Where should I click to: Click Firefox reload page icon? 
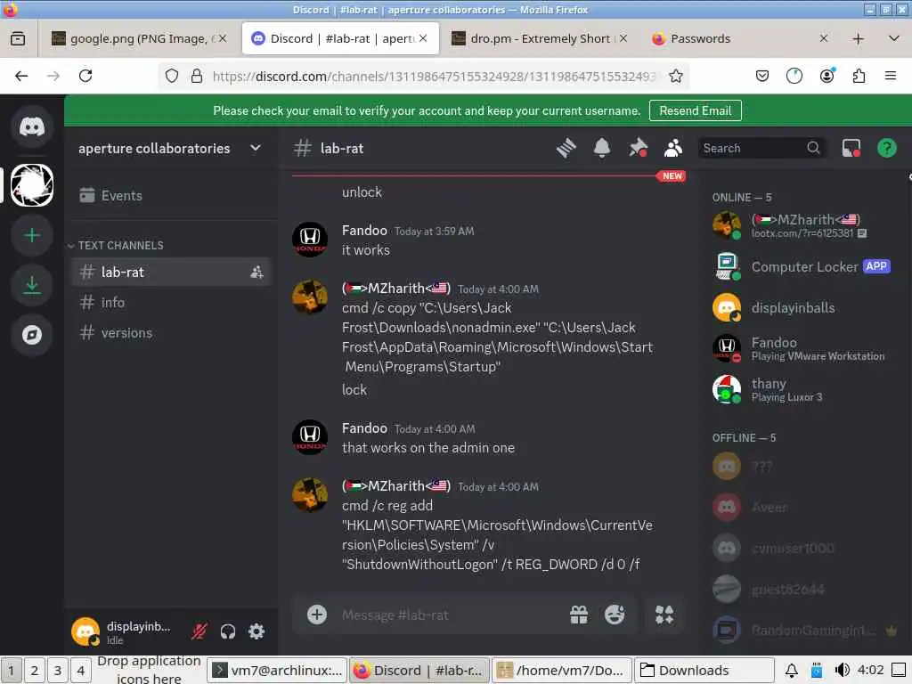[x=85, y=76]
